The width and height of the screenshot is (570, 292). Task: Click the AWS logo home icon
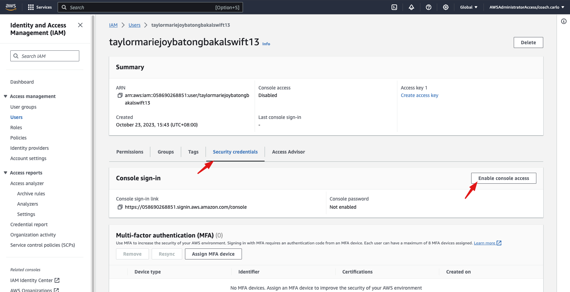11,7
